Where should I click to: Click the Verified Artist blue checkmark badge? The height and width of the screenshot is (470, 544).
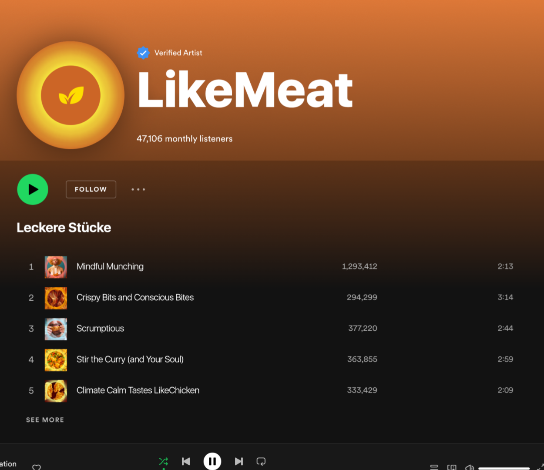click(143, 53)
